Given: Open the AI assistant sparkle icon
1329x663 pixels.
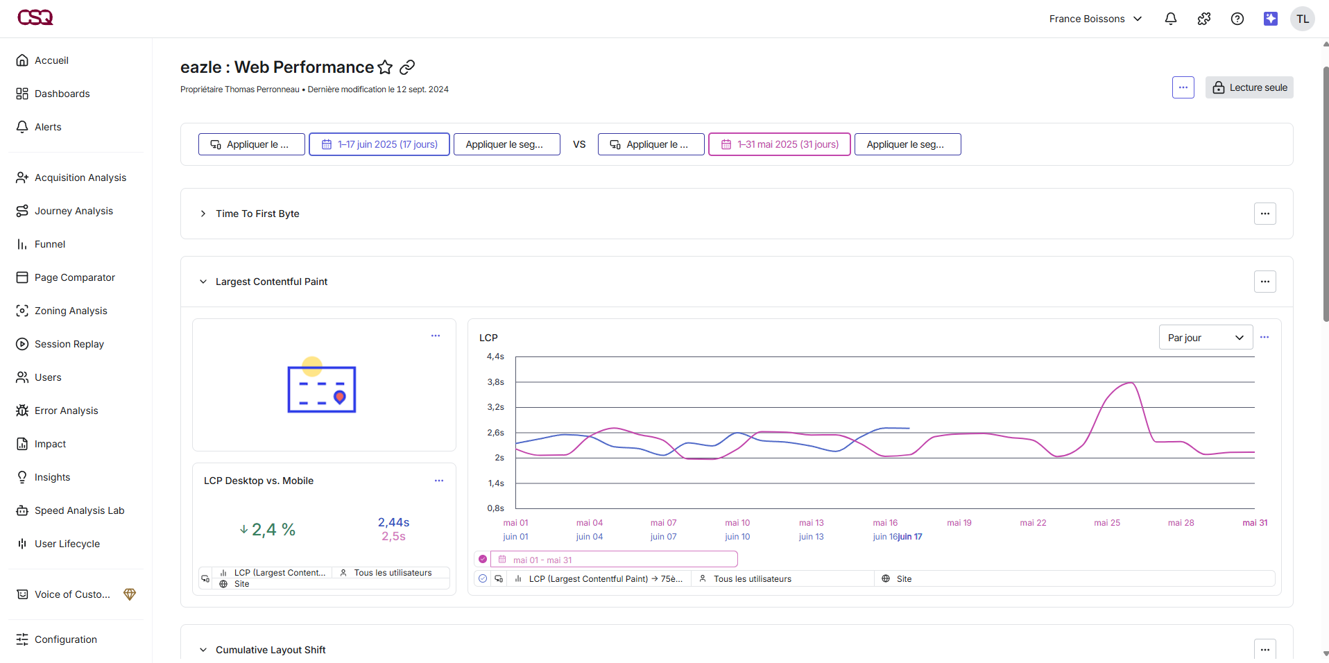Looking at the screenshot, I should [1271, 19].
